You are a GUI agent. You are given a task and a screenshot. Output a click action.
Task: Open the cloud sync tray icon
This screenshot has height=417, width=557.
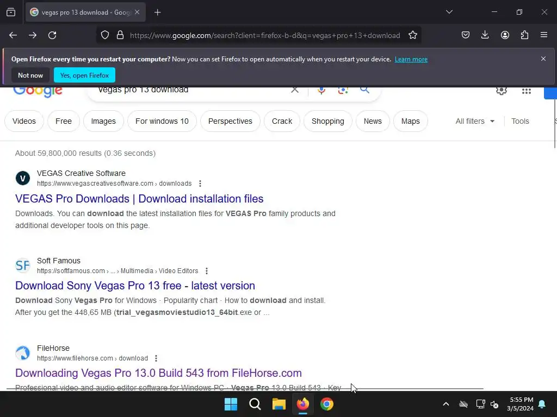(x=463, y=404)
